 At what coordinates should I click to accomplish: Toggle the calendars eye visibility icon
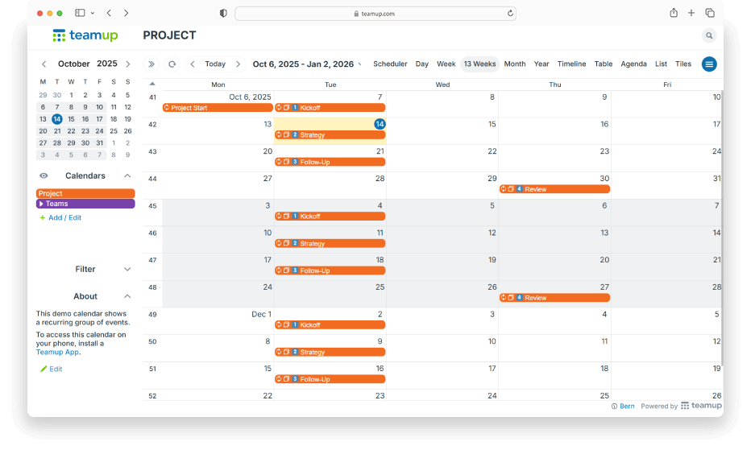point(44,175)
